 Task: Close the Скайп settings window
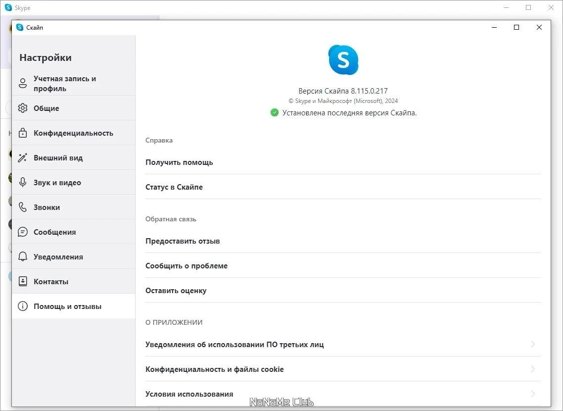539,27
